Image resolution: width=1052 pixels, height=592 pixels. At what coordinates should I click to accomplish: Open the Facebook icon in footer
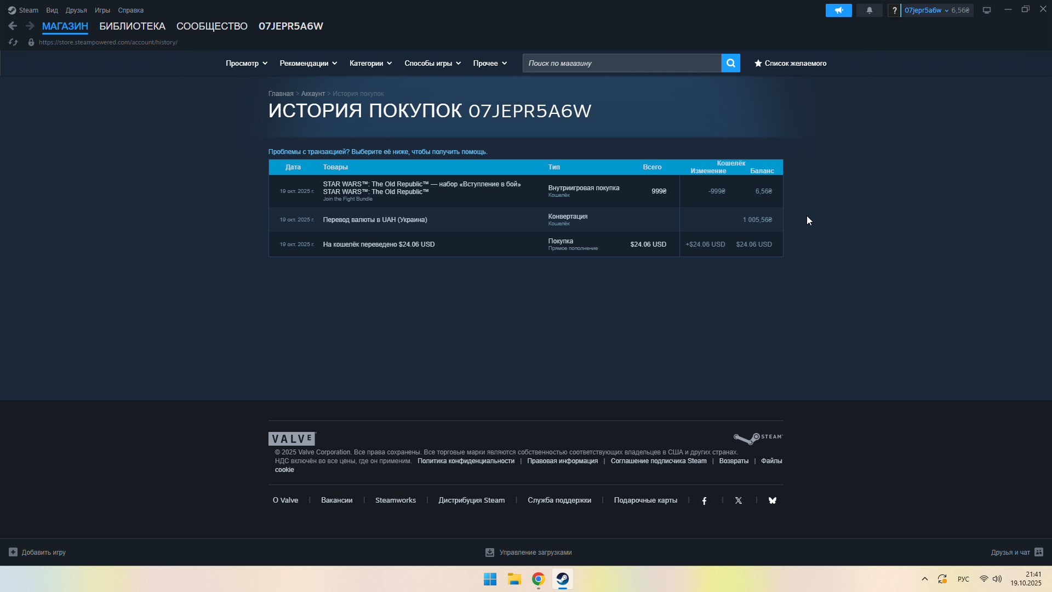704,500
